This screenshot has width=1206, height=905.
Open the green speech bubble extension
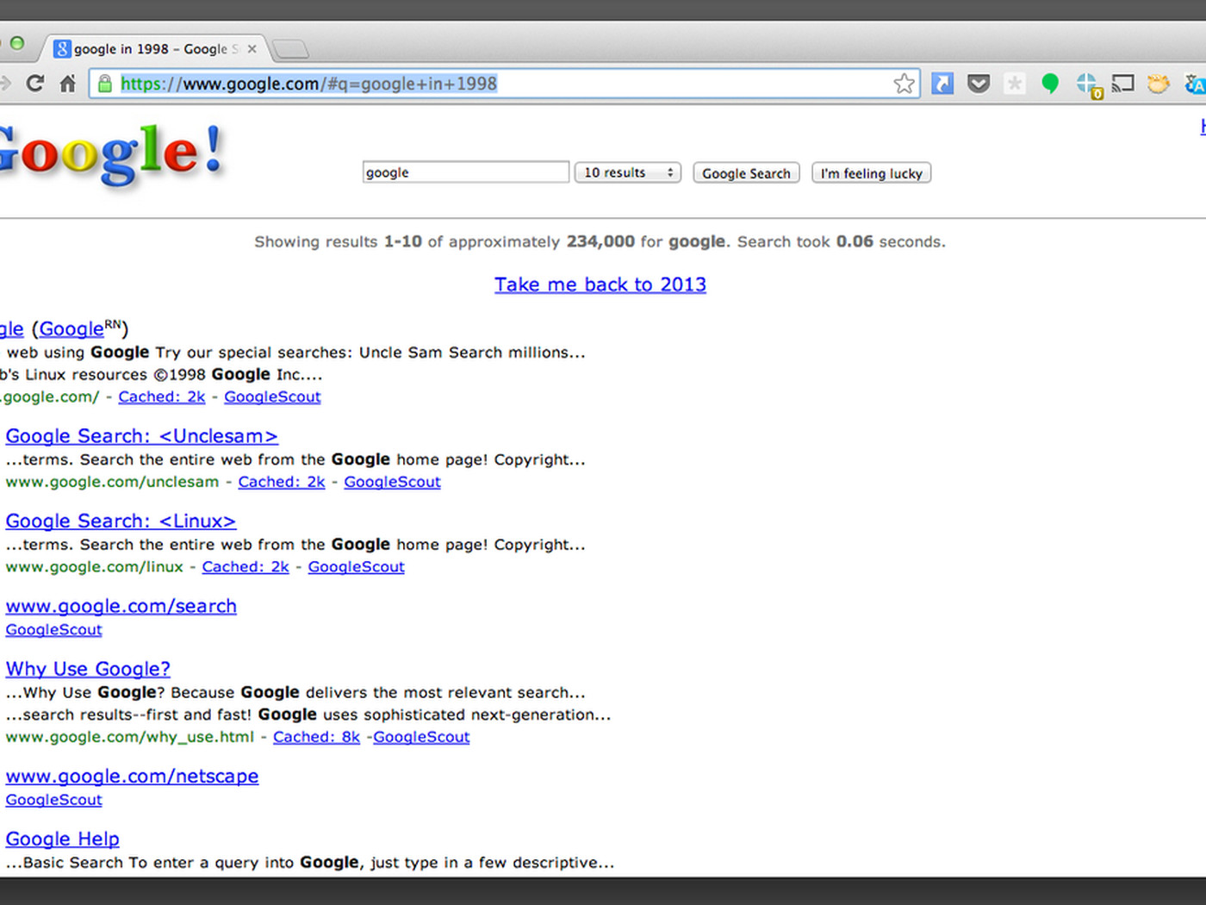tap(1050, 84)
